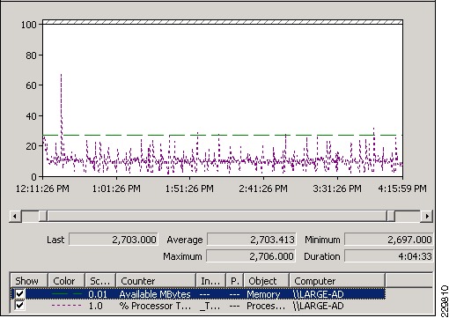Image resolution: width=449 pixels, height=318 pixels.
Task: Click the 12:11:26 PM time axis label
Action: coord(42,189)
